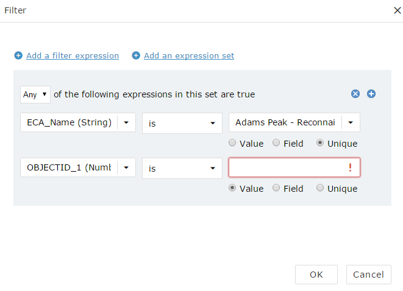Click the plus icon beside Add a filter expression
Screen dimensions: 403x291
pyautogui.click(x=18, y=55)
